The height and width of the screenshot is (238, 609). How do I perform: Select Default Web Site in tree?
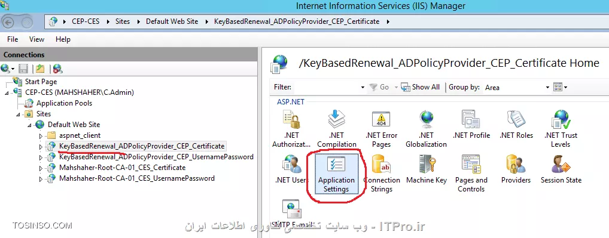tap(74, 125)
